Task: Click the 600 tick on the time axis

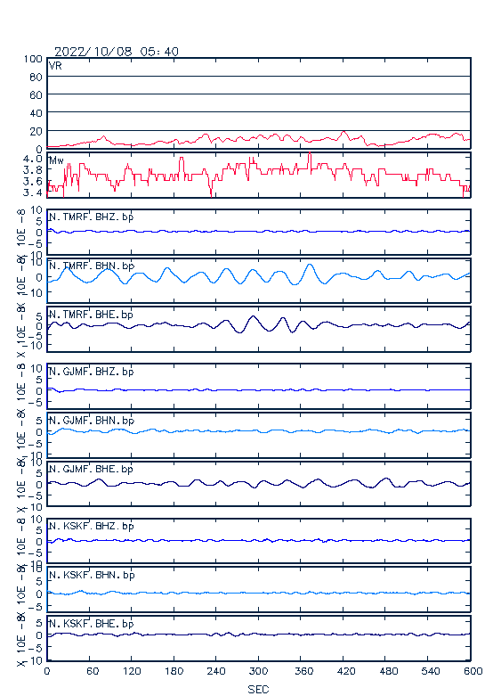Action: point(473,671)
